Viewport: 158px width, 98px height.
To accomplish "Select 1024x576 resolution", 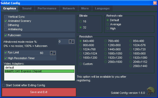I will click(131, 45).
